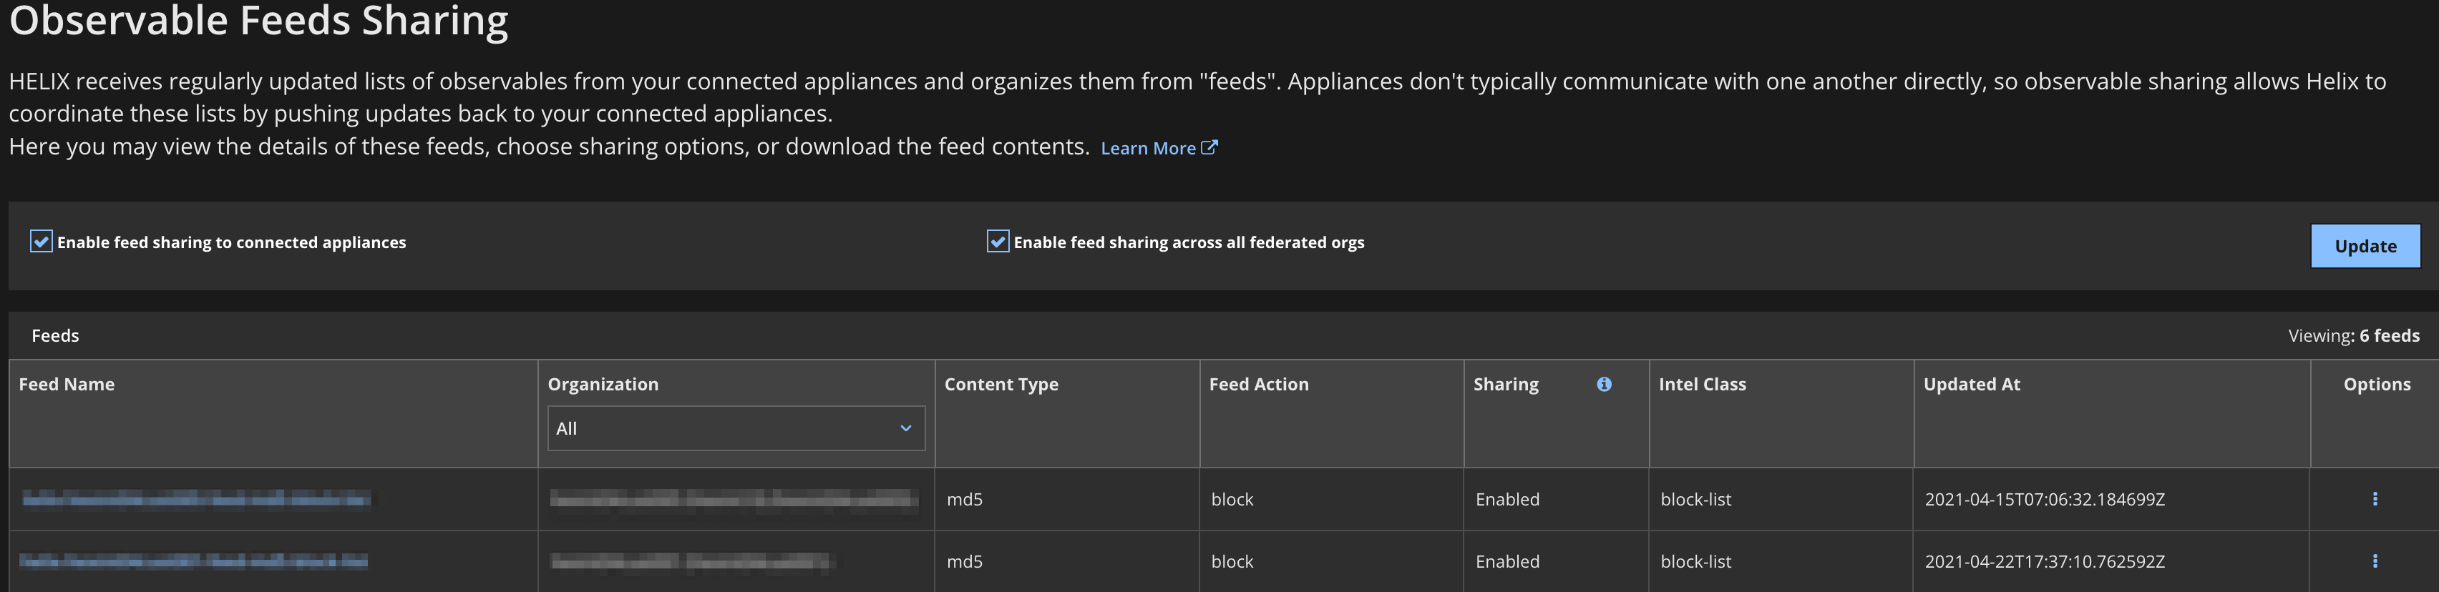Select timestamp 2021-04-15T07:06:32.184699Z
2439x592 pixels.
tap(2044, 499)
